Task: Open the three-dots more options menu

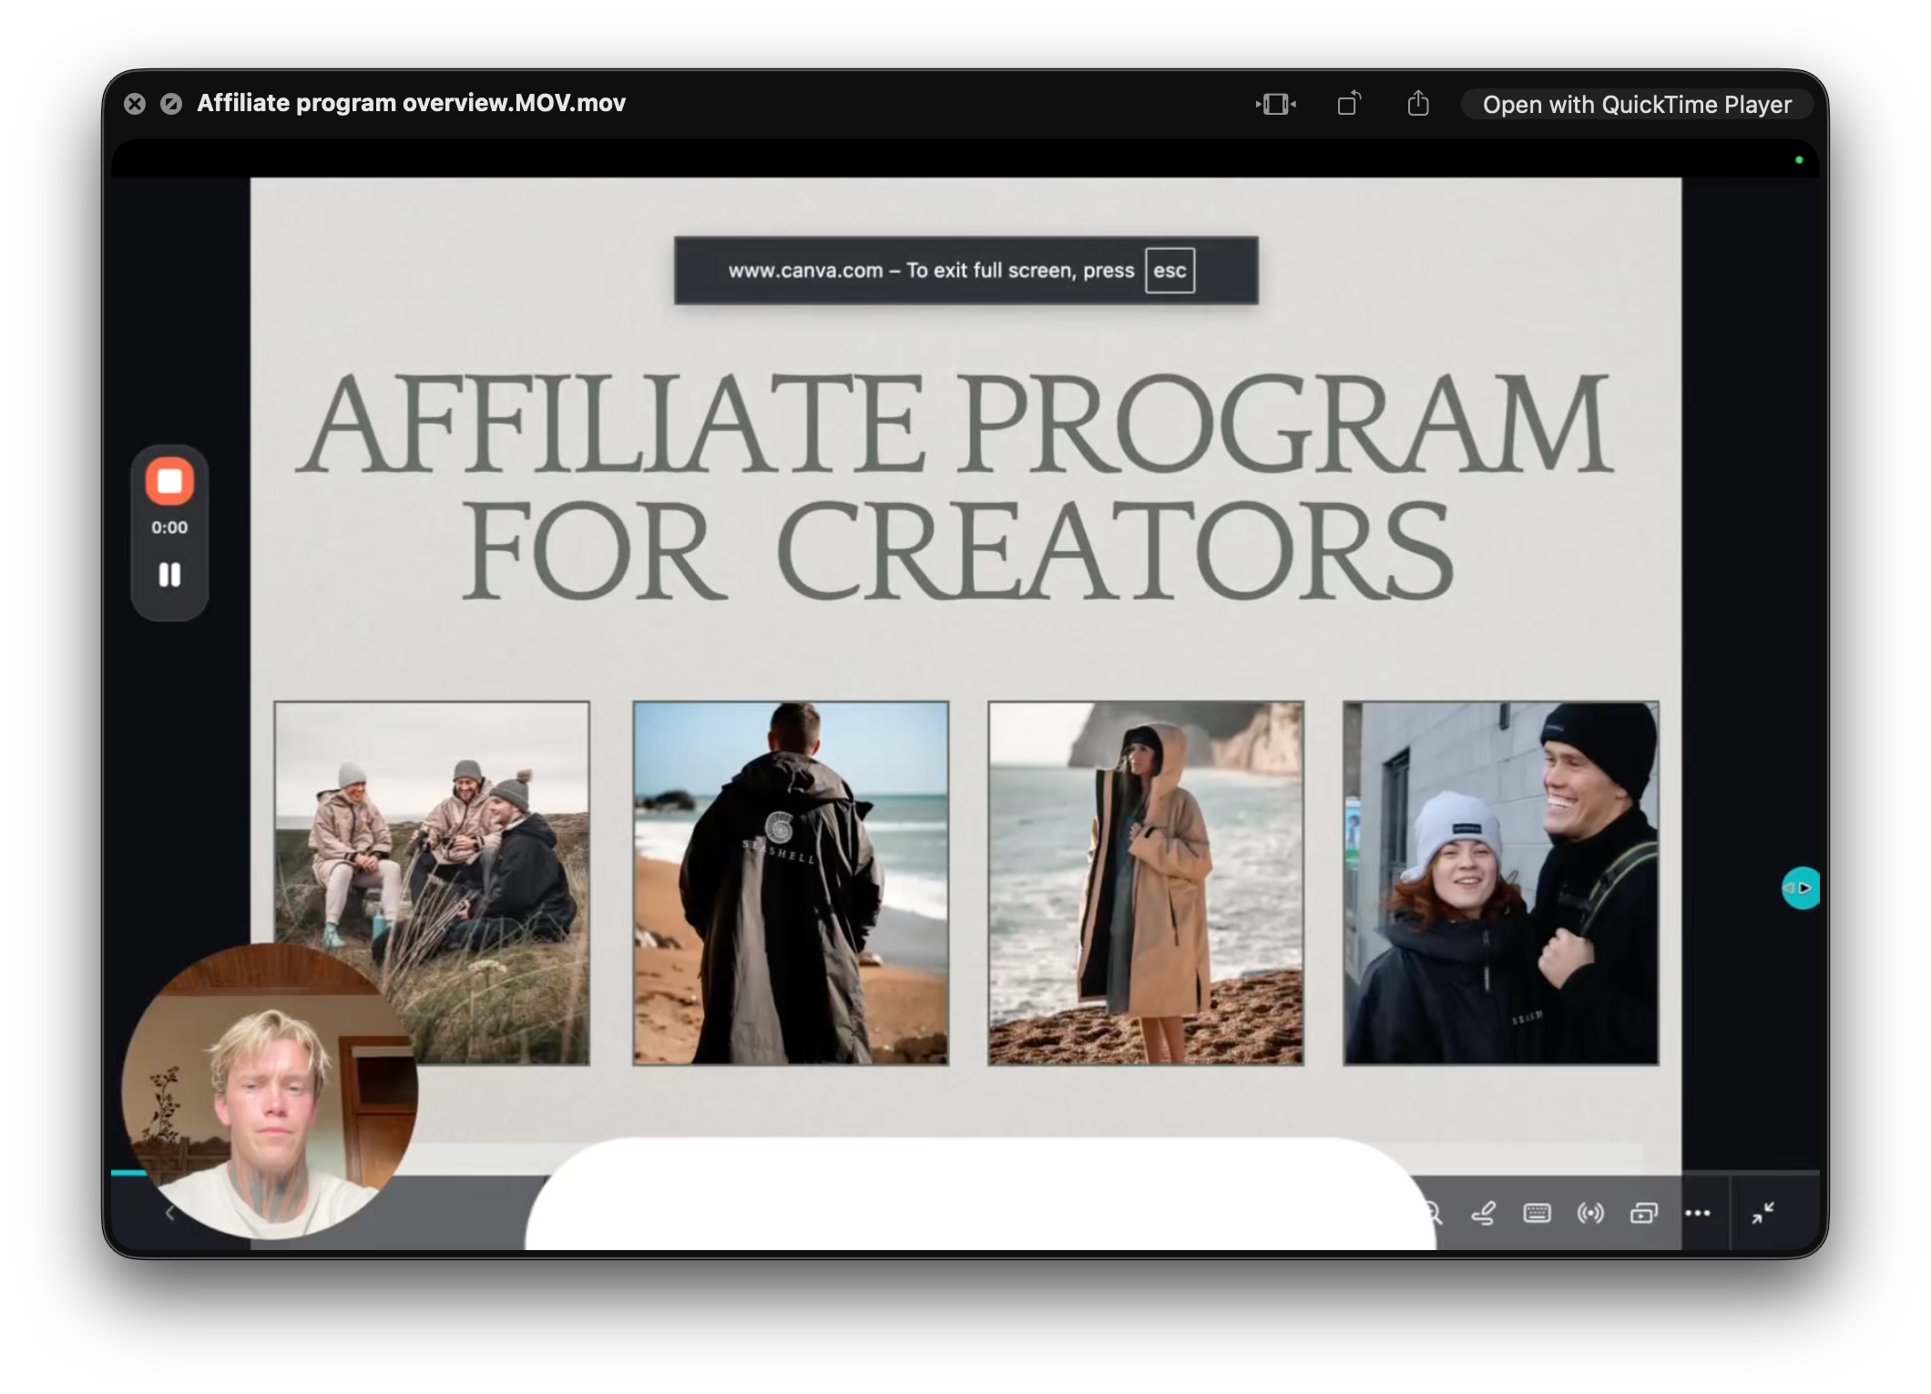Action: [x=1697, y=1213]
